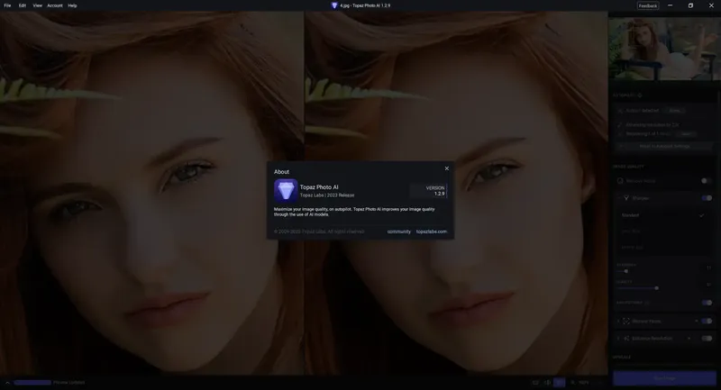Click the Topaz Photo AI gem logo
Viewport: 721px width, 390px height.
(x=286, y=191)
